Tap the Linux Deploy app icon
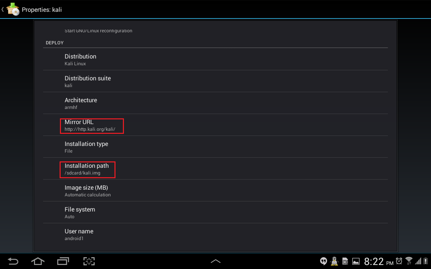The width and height of the screenshot is (431, 269). point(13,9)
